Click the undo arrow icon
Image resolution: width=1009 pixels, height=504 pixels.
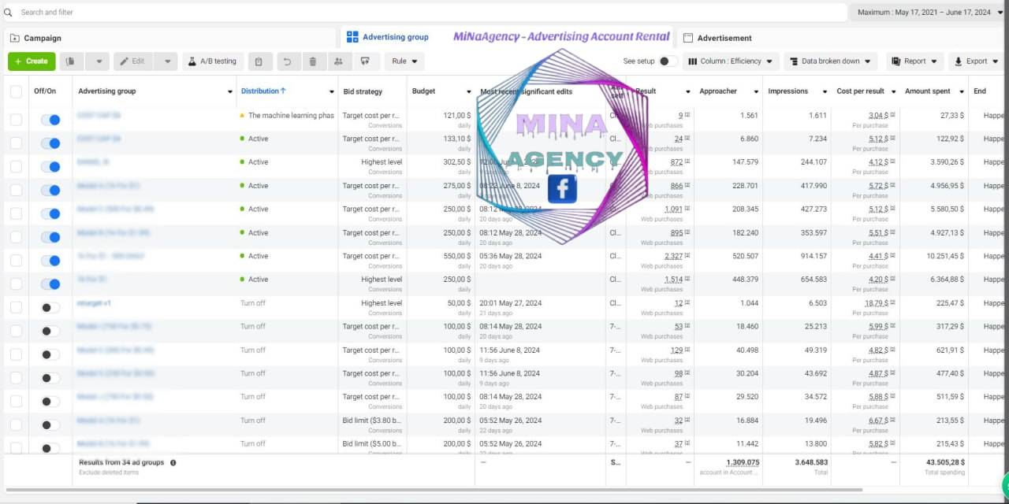point(287,61)
